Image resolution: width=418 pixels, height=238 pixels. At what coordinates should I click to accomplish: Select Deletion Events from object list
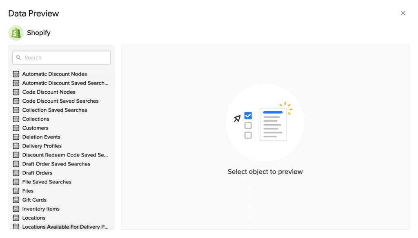tap(41, 137)
